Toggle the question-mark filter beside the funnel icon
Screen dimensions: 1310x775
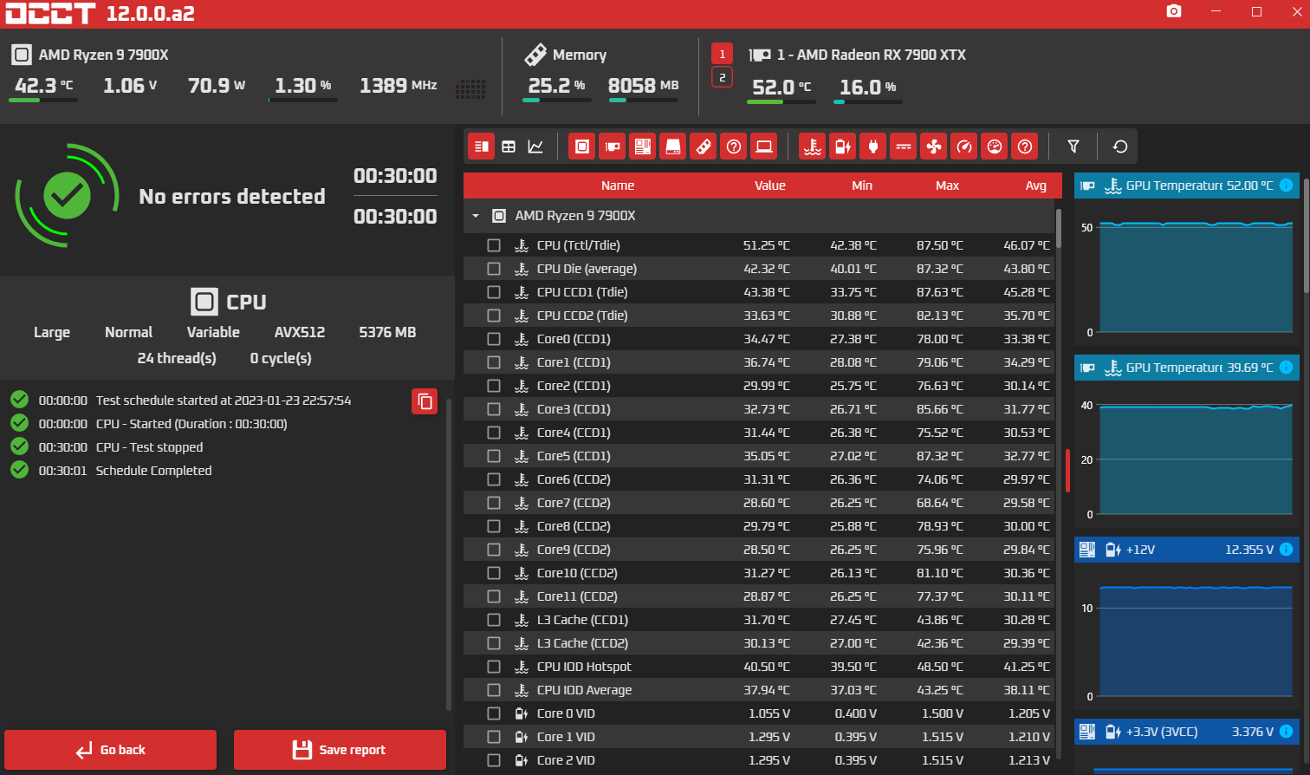click(1025, 147)
